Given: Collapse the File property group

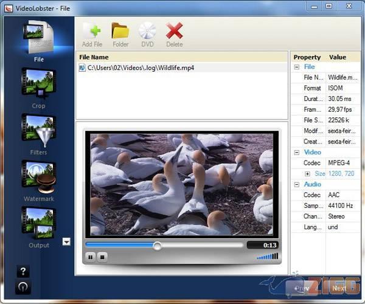Looking at the screenshot, I should pyautogui.click(x=297, y=67).
